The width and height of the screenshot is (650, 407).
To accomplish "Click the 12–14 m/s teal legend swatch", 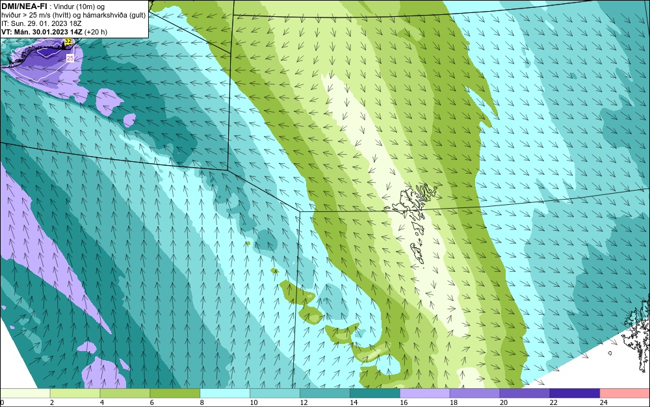I will click(325, 393).
